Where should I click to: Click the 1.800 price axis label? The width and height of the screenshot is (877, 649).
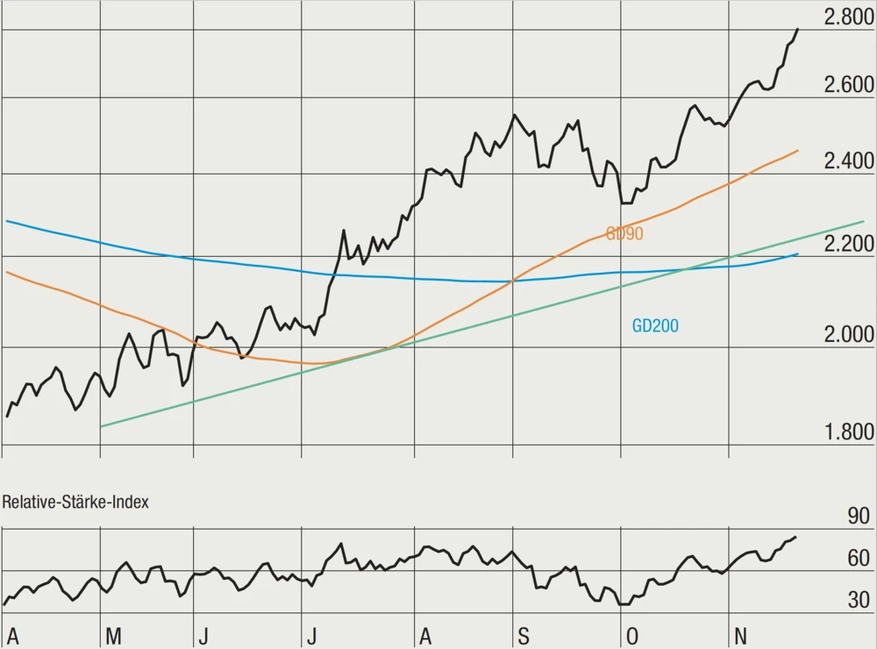click(x=849, y=431)
